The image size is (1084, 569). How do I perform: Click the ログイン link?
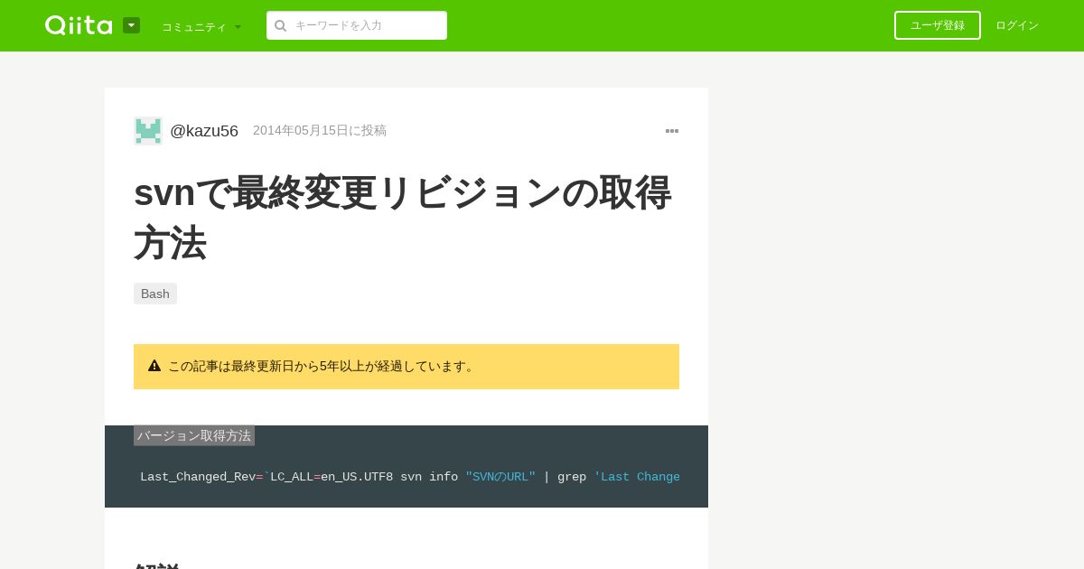click(1017, 25)
